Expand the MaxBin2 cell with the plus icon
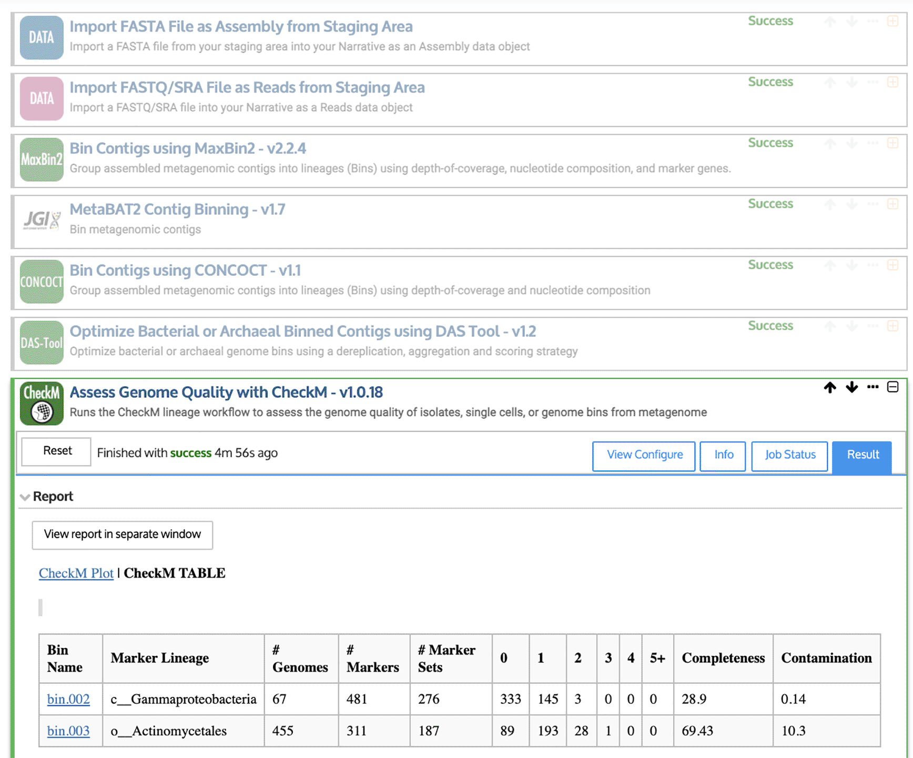 (892, 143)
